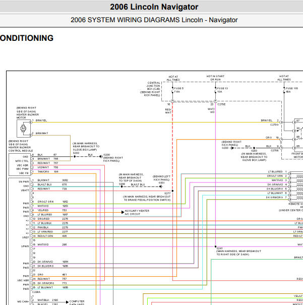303x305 pixels.
Task: Click the ORG/LT GRN 1952 wire label
Action: tap(53, 202)
